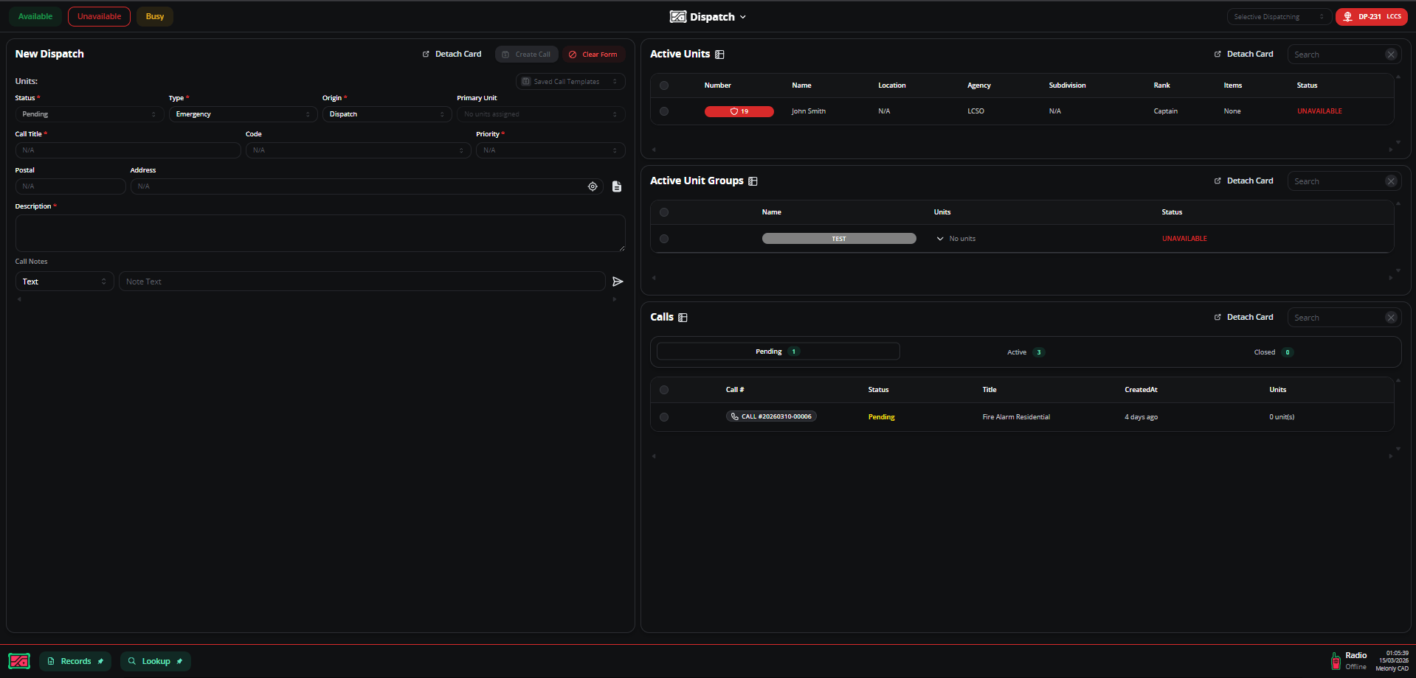This screenshot has width=1416, height=678.
Task: Select all rows in Active Units table
Action: point(664,85)
